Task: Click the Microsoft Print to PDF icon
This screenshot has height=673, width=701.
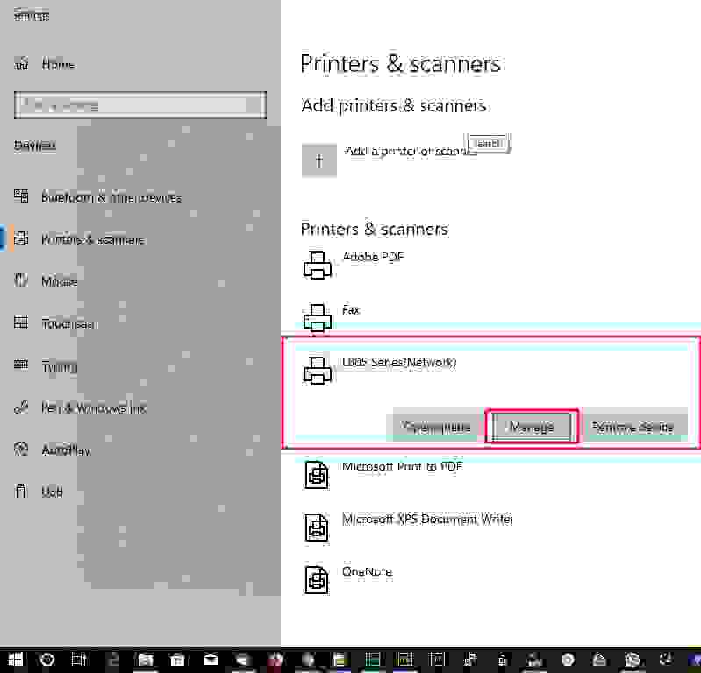Action: tap(317, 474)
